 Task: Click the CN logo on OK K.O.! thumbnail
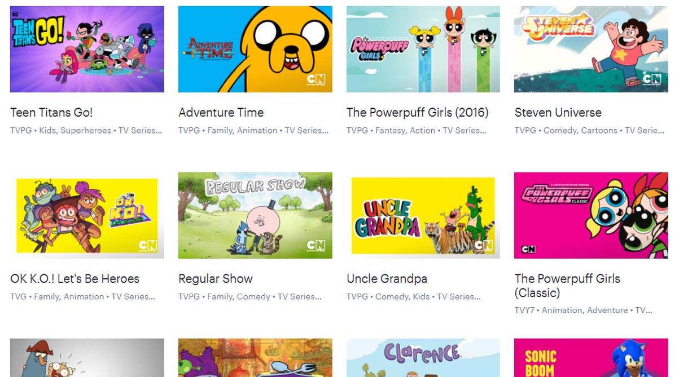coord(148,245)
